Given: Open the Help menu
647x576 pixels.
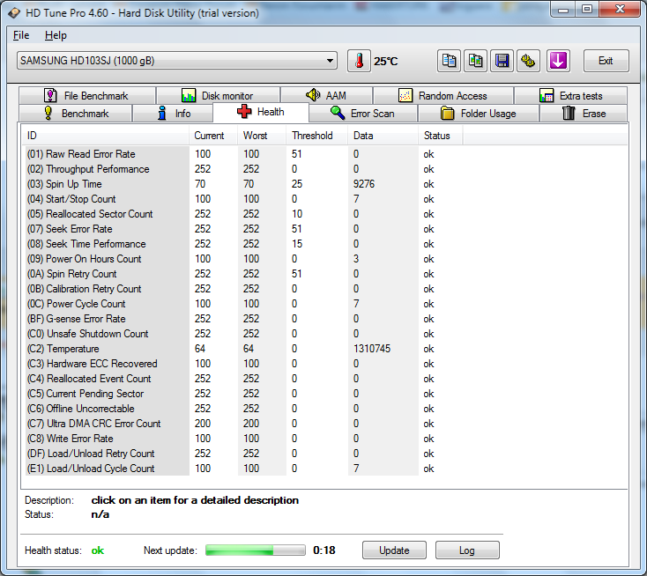Looking at the screenshot, I should click(x=56, y=35).
